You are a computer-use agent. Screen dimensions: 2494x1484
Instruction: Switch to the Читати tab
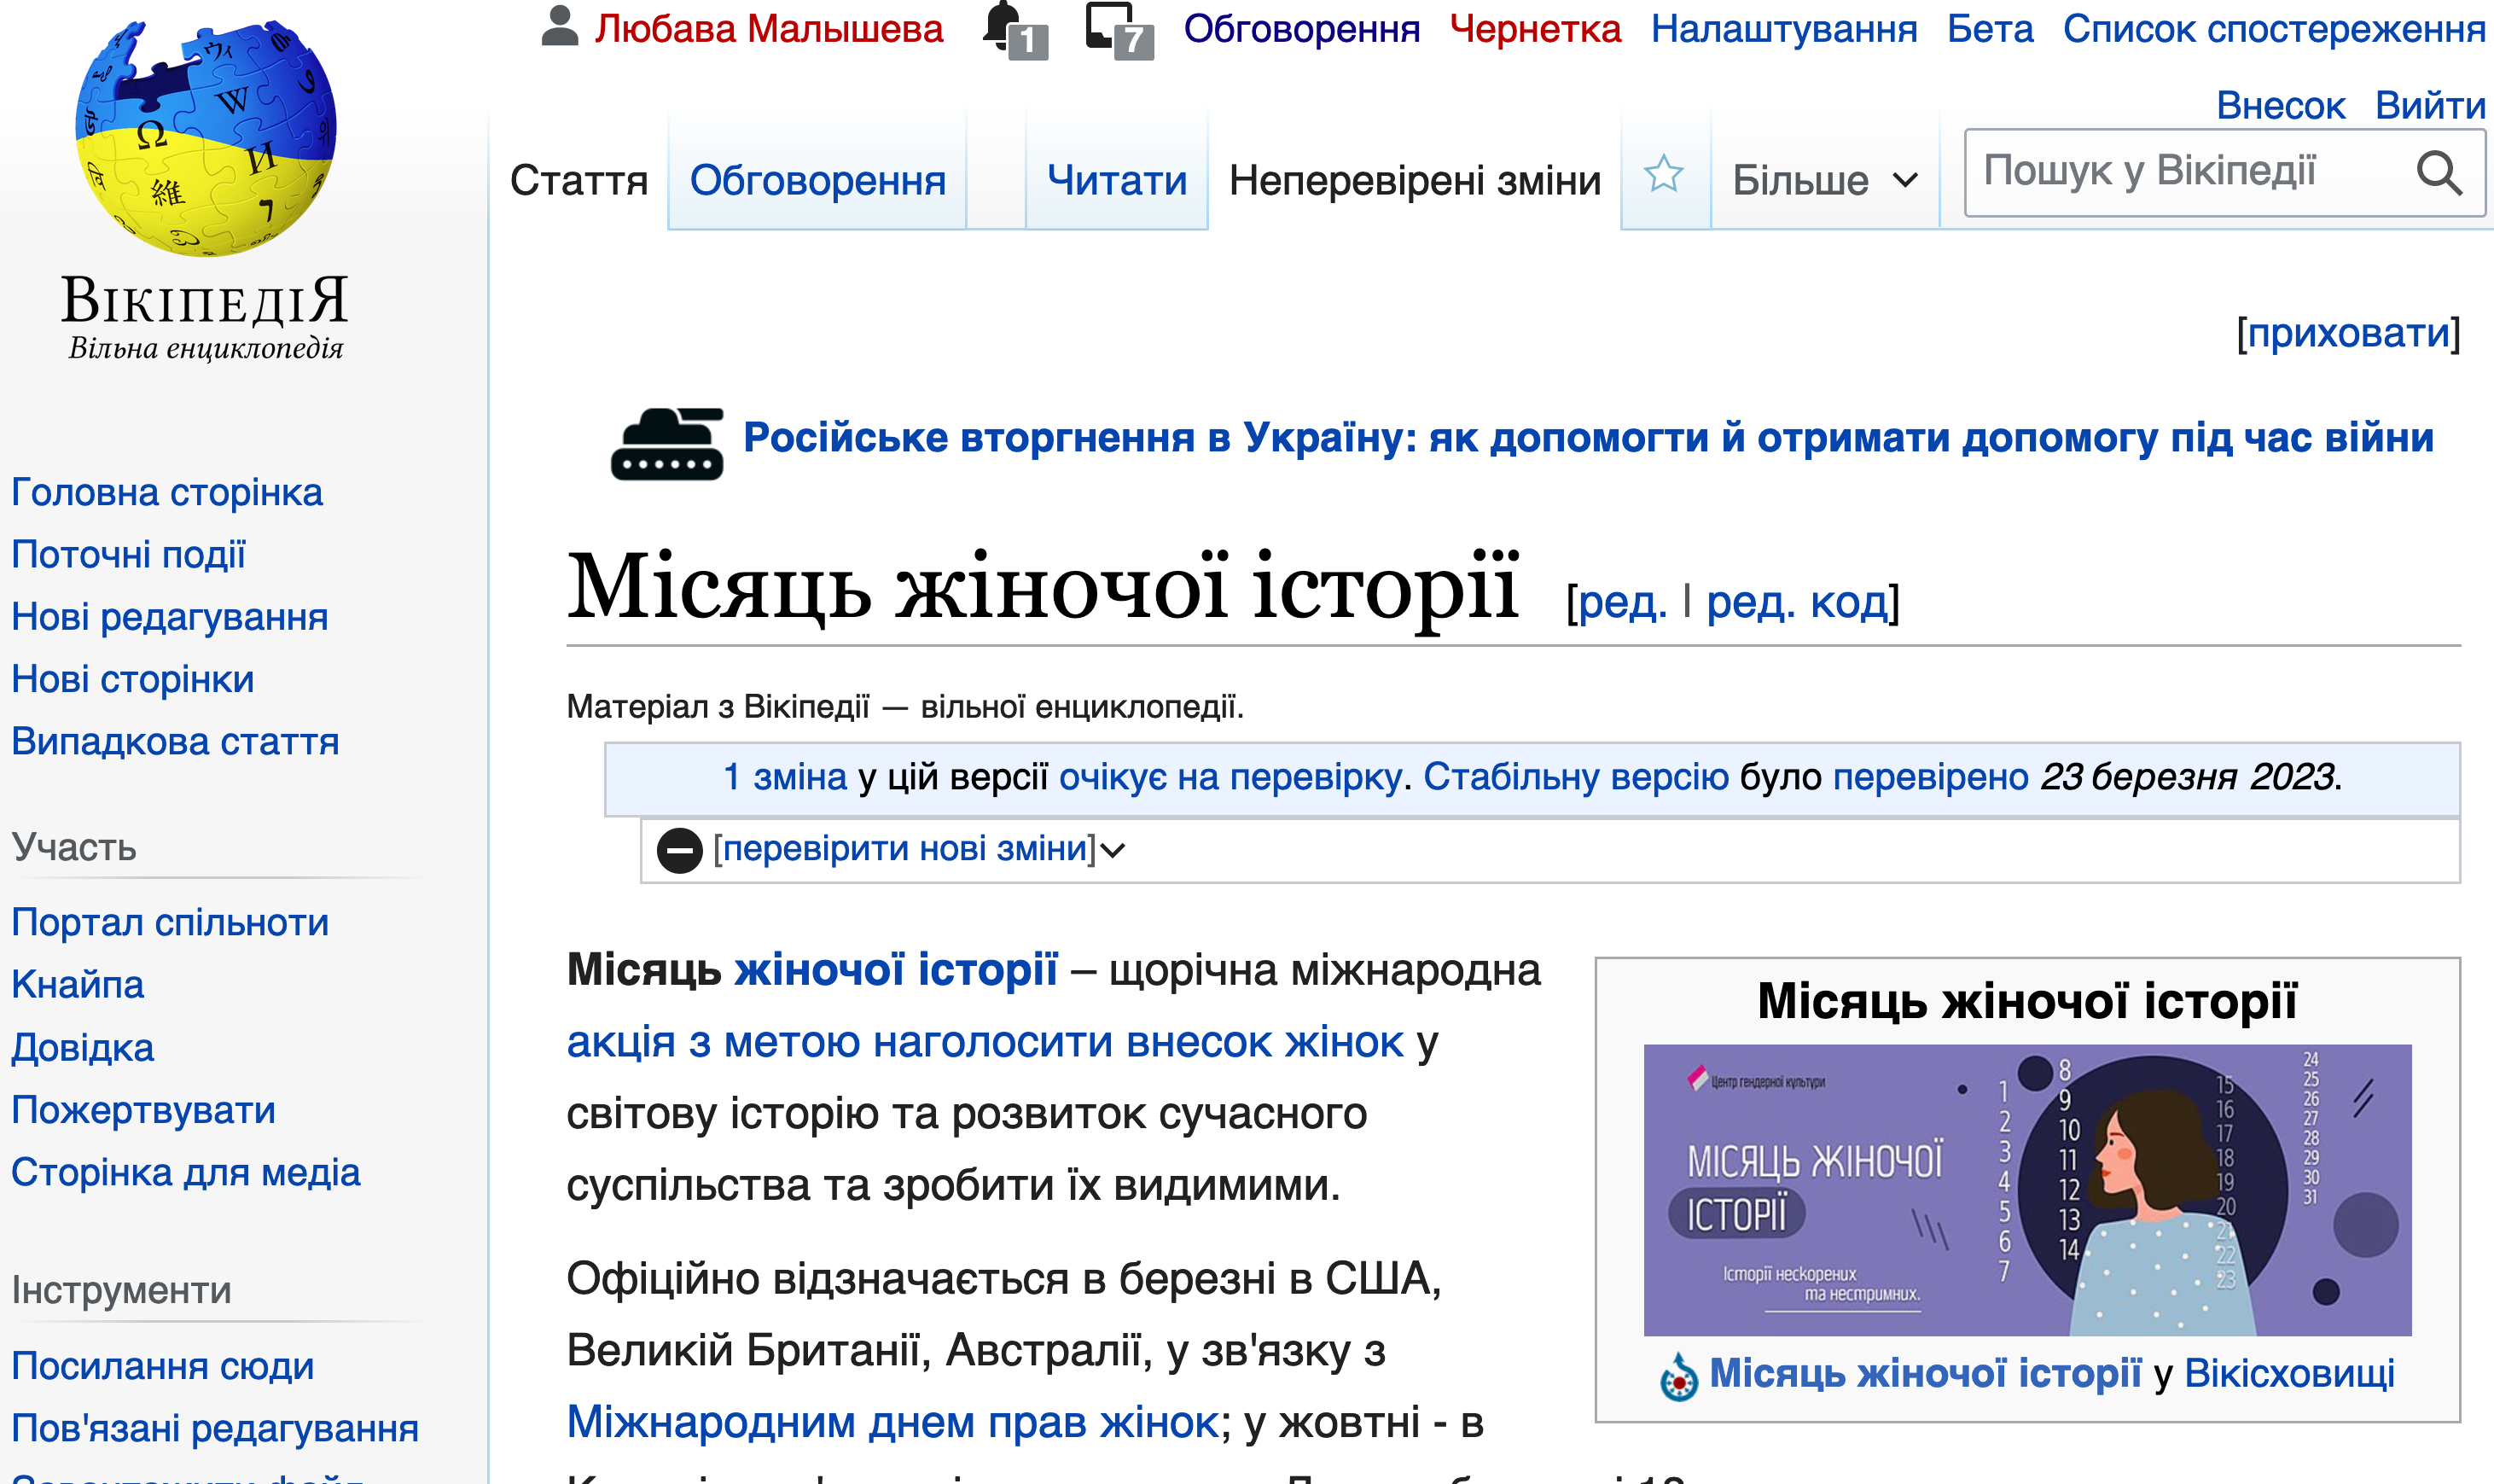1117,181
